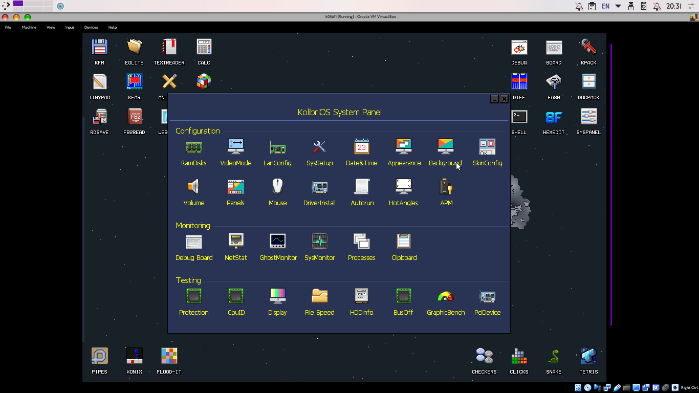Open DOCPACK desktop icon
699x393 pixels.
(588, 82)
